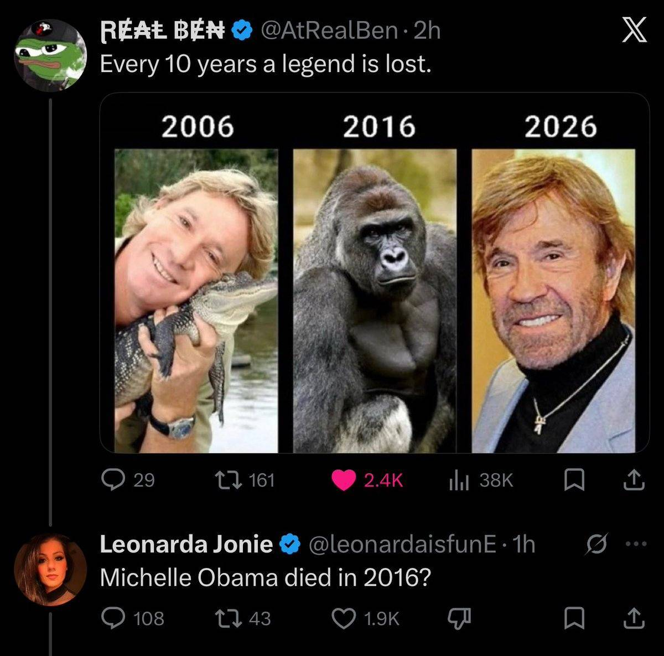Open the 2016 gorilla photo
This screenshot has width=664, height=656.
tap(375, 300)
